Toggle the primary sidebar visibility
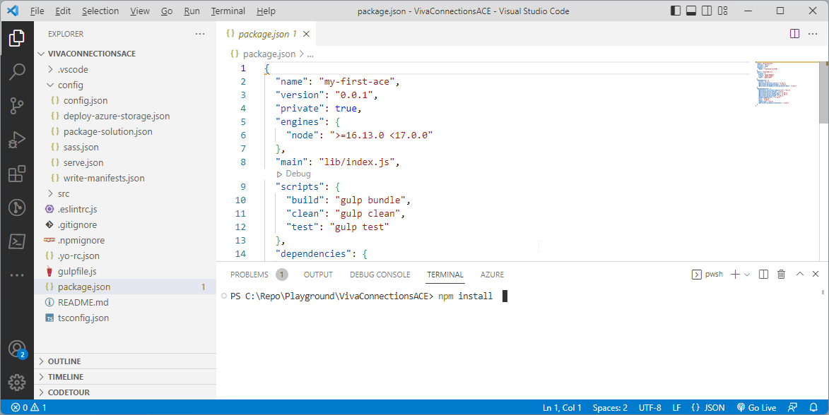This screenshot has height=415, width=829. click(x=675, y=11)
